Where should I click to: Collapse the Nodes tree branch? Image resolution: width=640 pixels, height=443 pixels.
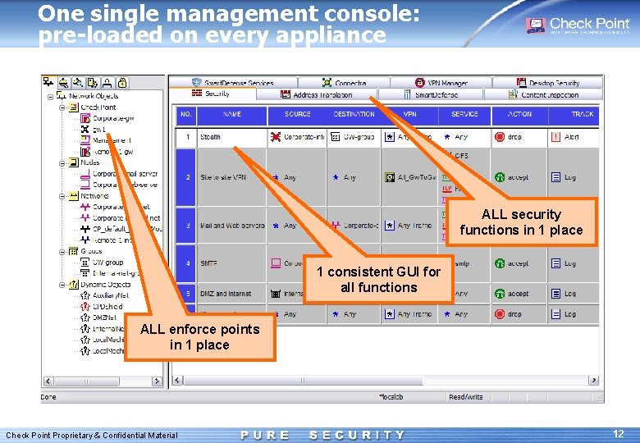62,163
